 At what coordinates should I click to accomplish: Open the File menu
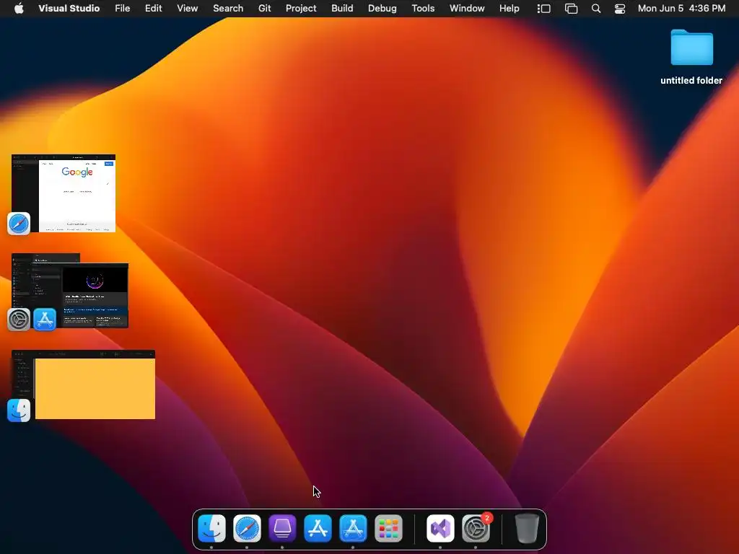(123, 9)
